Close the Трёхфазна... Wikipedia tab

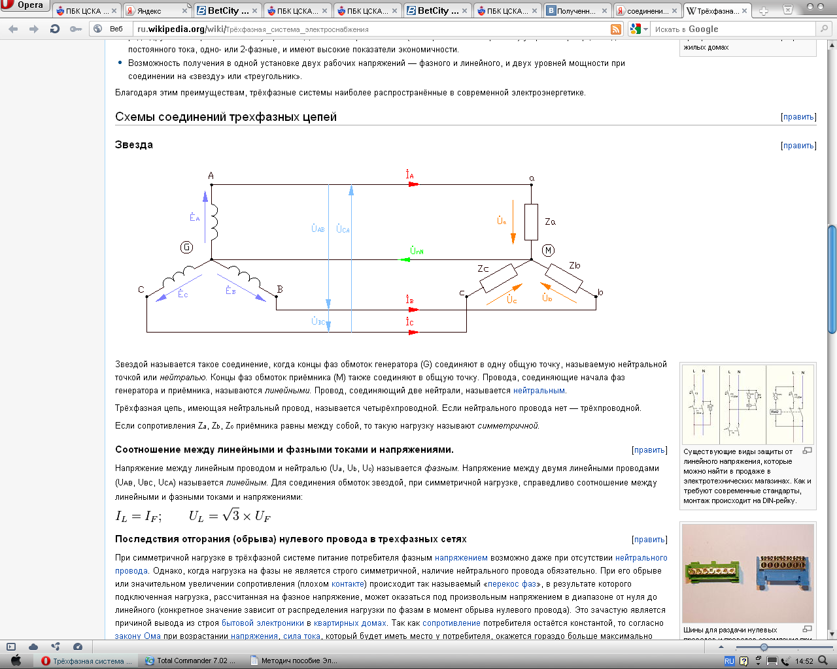[744, 11]
